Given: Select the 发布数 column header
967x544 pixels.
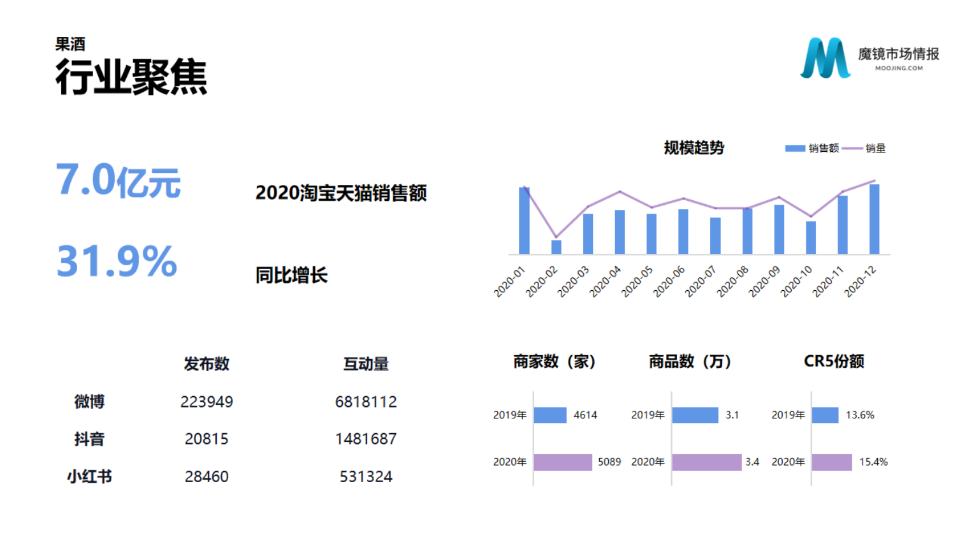Looking at the screenshot, I should tap(207, 364).
